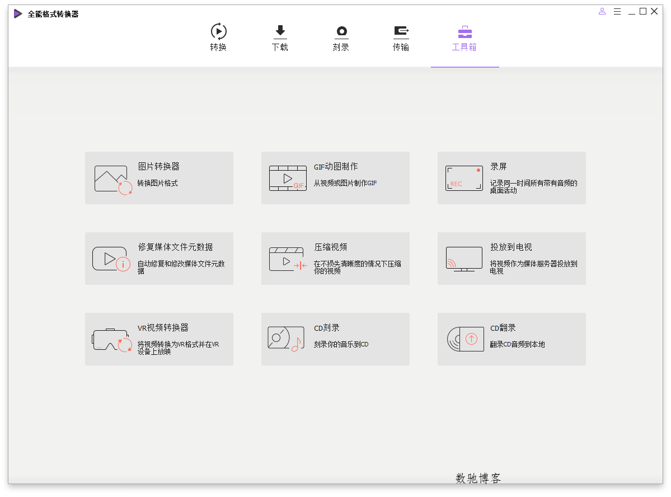
Task: Open the CD翻录 title
Action: point(503,328)
